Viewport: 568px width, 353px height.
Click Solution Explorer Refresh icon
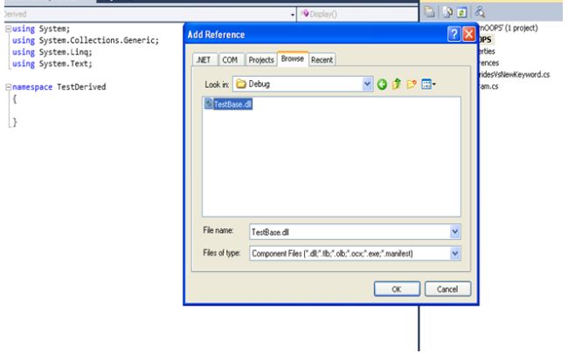(x=461, y=12)
